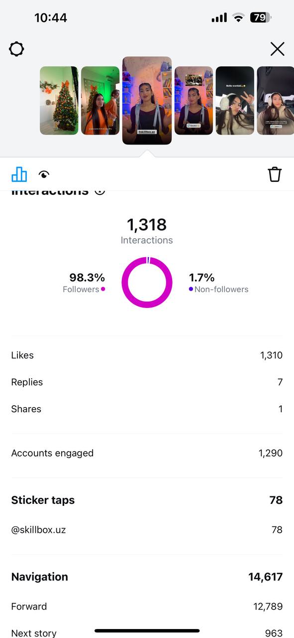Tap the Non-followers percentage legend
The width and height of the screenshot is (294, 638).
(x=218, y=283)
